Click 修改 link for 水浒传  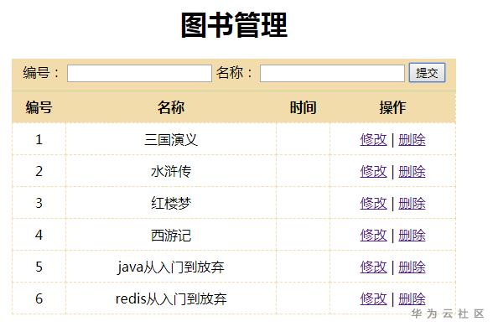click(374, 171)
